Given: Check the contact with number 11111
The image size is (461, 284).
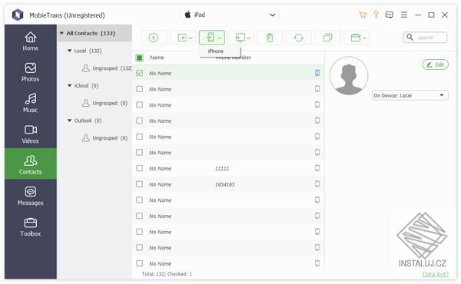Looking at the screenshot, I should pyautogui.click(x=139, y=168).
